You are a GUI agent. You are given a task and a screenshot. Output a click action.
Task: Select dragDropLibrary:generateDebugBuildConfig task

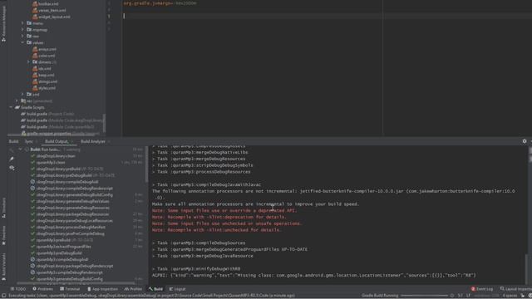click(x=74, y=195)
